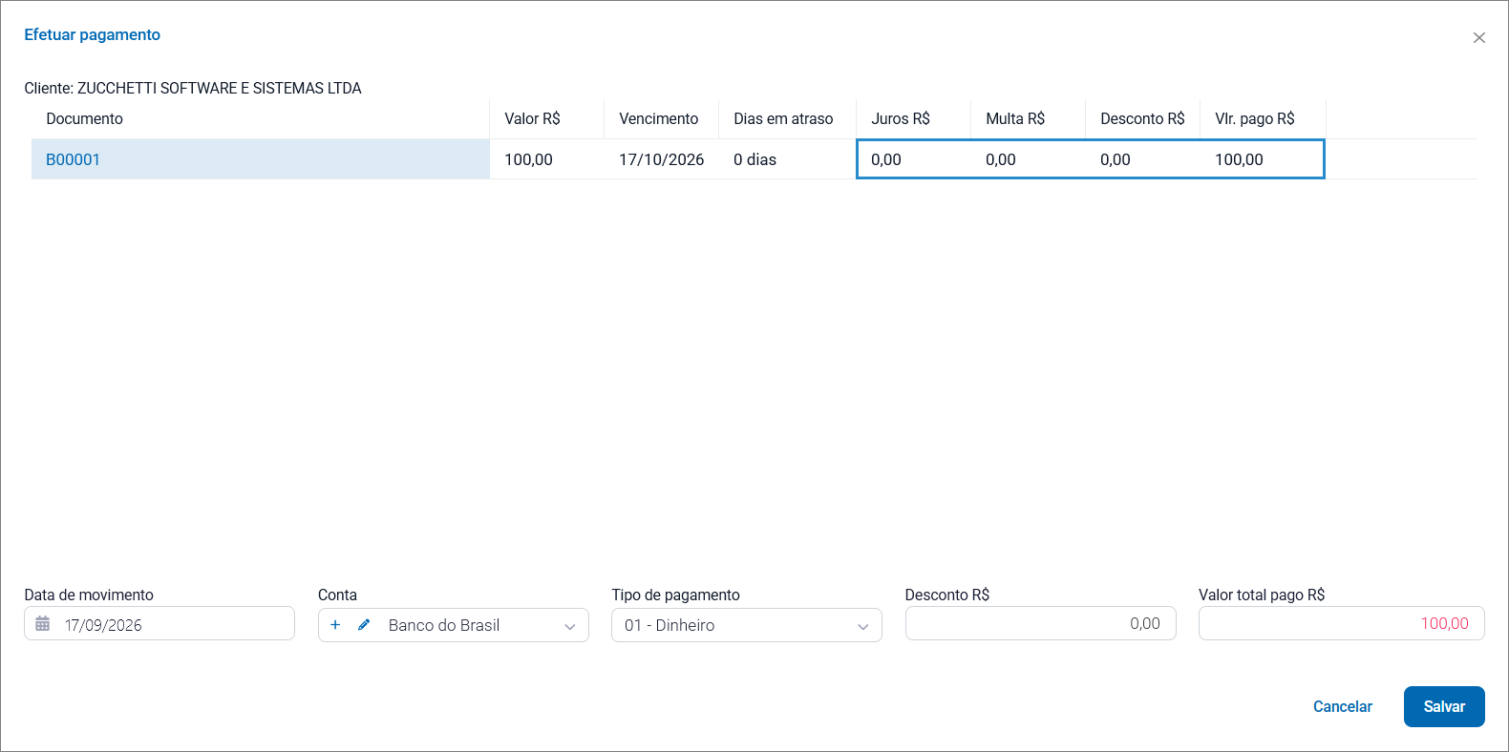
Task: Click the Documento column header
Action: (85, 118)
